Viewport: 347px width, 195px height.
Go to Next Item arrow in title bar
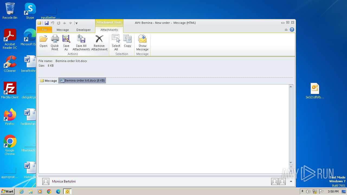click(70, 23)
